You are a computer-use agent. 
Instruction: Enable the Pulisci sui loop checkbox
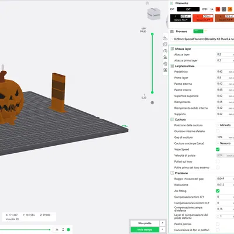click(218, 161)
